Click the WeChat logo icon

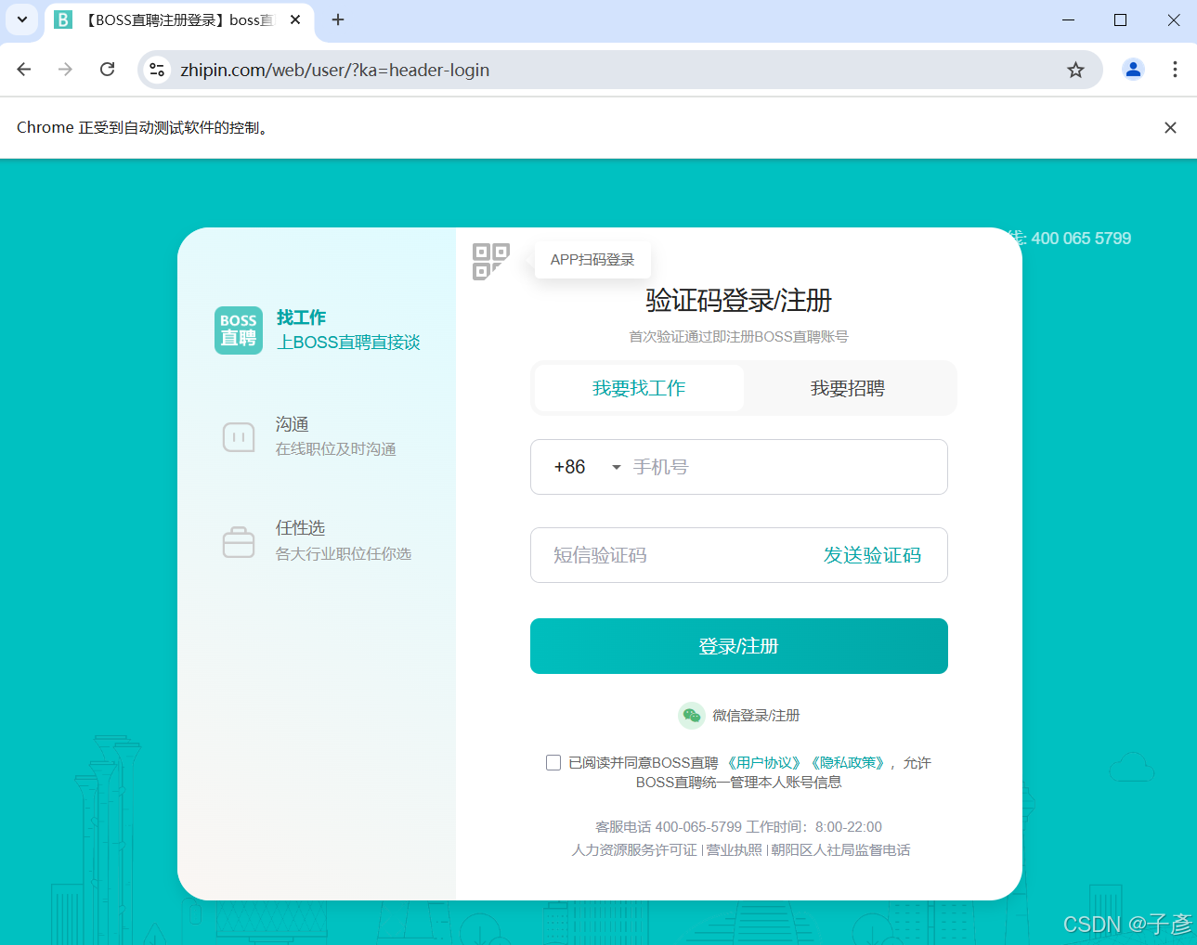point(691,715)
